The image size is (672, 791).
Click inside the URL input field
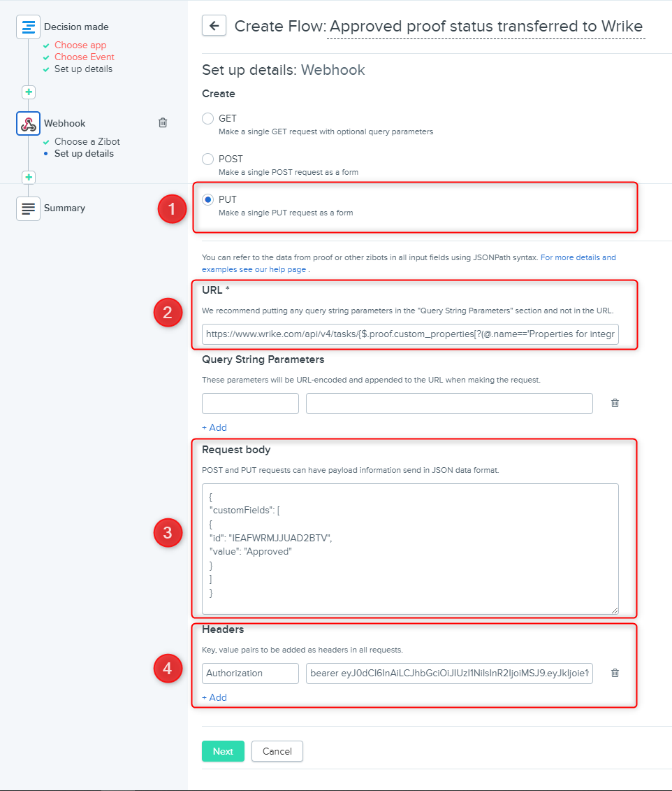point(410,334)
